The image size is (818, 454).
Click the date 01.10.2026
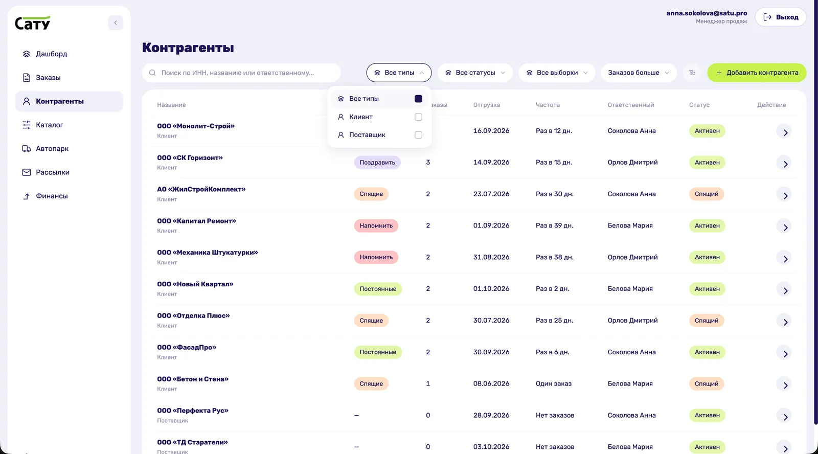[x=491, y=289]
